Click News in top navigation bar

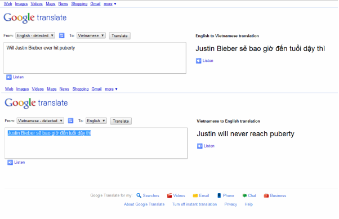tap(63, 4)
